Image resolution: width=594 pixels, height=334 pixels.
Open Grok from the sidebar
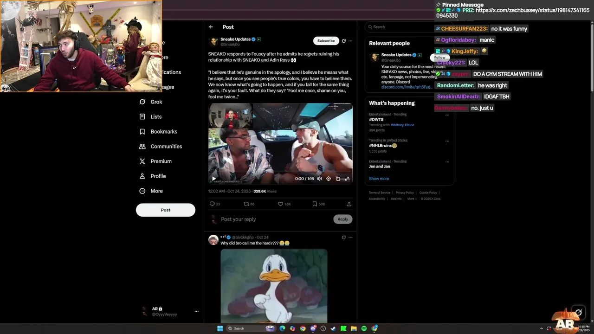[151, 102]
